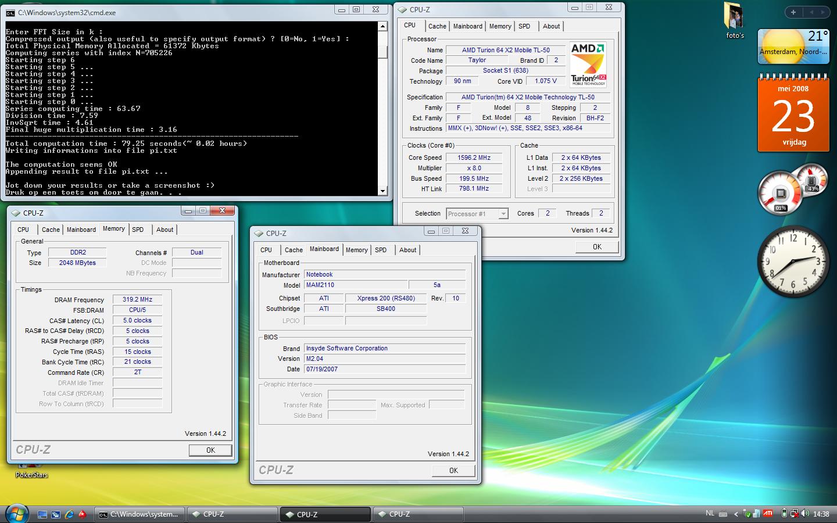The image size is (837, 523).
Task: Click the CPU-Z Memory window title icon
Action: click(x=16, y=213)
